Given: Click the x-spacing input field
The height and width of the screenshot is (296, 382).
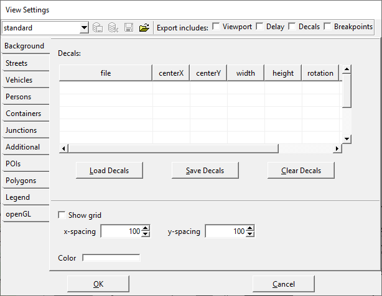Looking at the screenshot, I should pyautogui.click(x=121, y=231).
